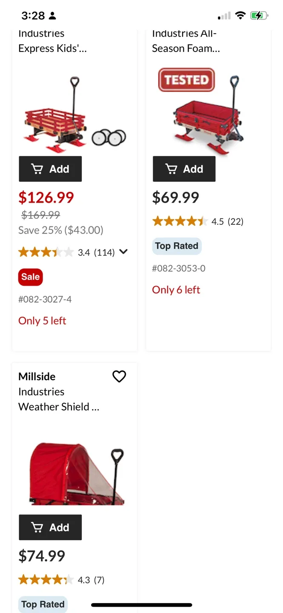
Task: View the 4.3 star rating stars
Action: pos(46,580)
